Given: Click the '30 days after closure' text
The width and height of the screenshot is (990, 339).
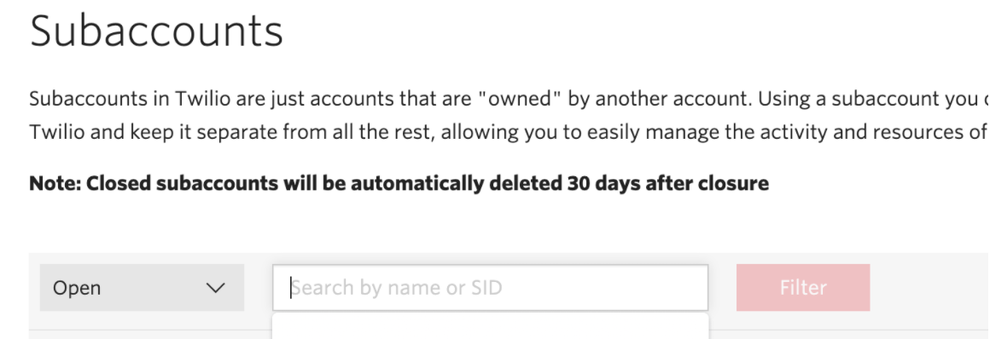Looking at the screenshot, I should 668,183.
